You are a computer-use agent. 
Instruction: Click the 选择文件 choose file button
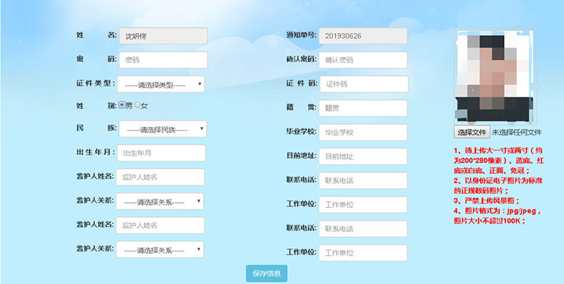(x=472, y=132)
